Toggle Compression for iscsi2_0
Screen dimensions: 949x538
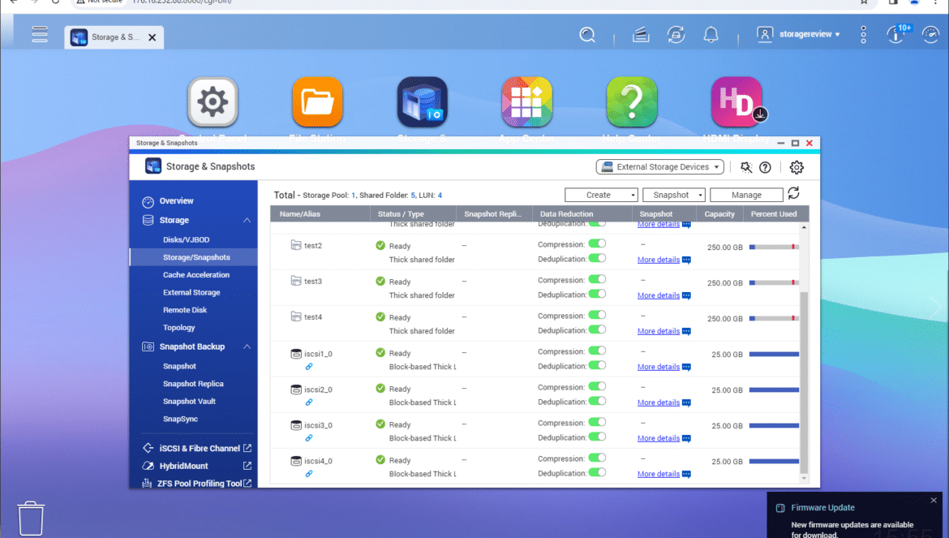[597, 387]
